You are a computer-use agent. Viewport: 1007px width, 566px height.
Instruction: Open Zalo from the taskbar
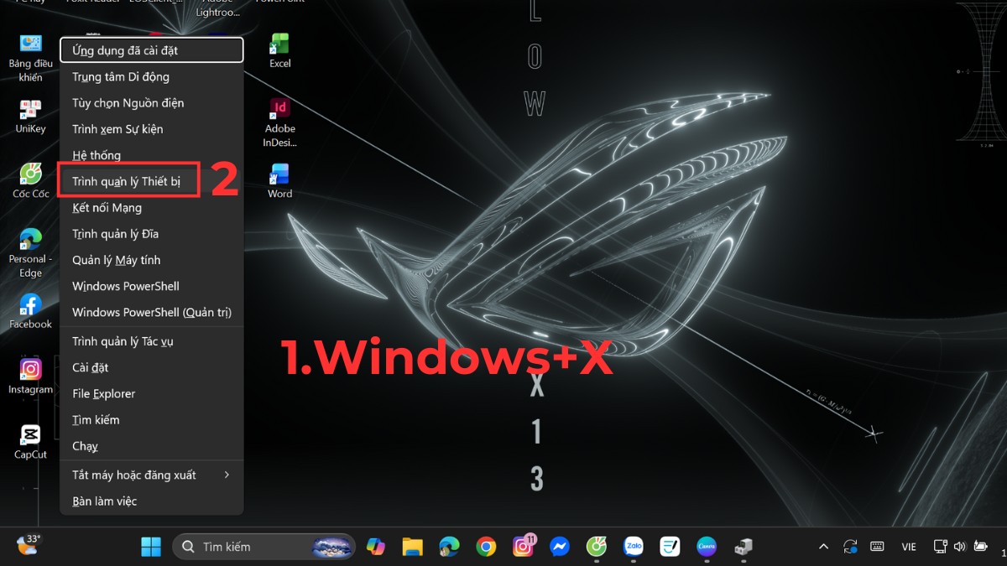pos(634,547)
